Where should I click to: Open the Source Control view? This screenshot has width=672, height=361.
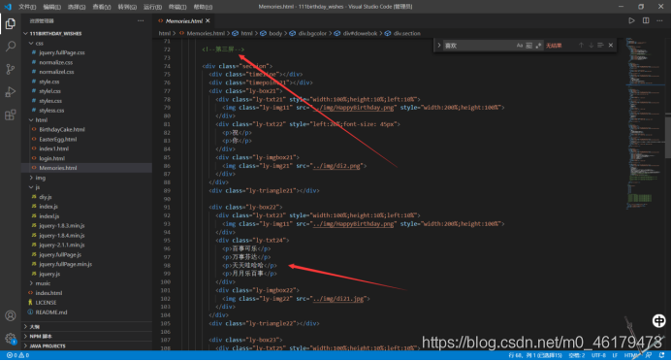[x=11, y=69]
